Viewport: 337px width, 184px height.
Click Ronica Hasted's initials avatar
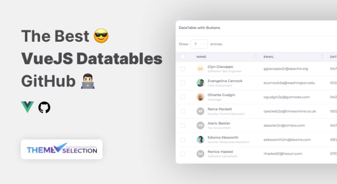(x=201, y=154)
